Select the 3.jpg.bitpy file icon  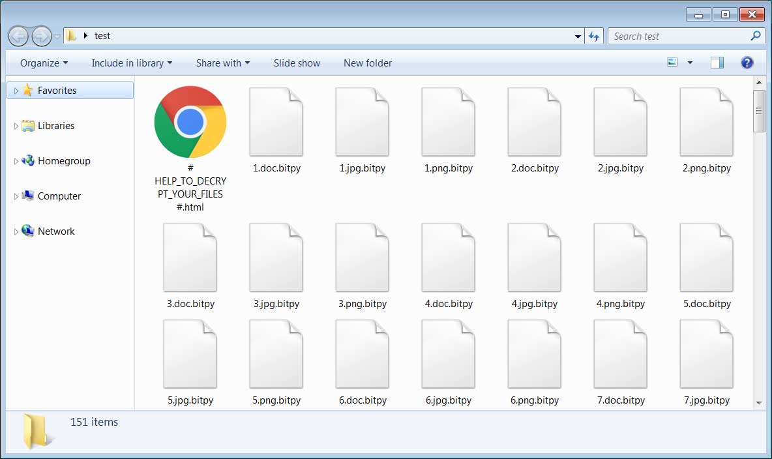click(276, 258)
